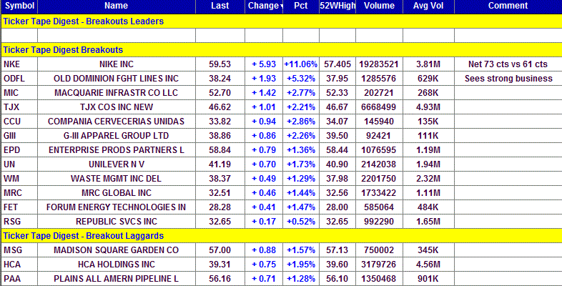Click ODFL change value + 1.93

[x=264, y=79]
